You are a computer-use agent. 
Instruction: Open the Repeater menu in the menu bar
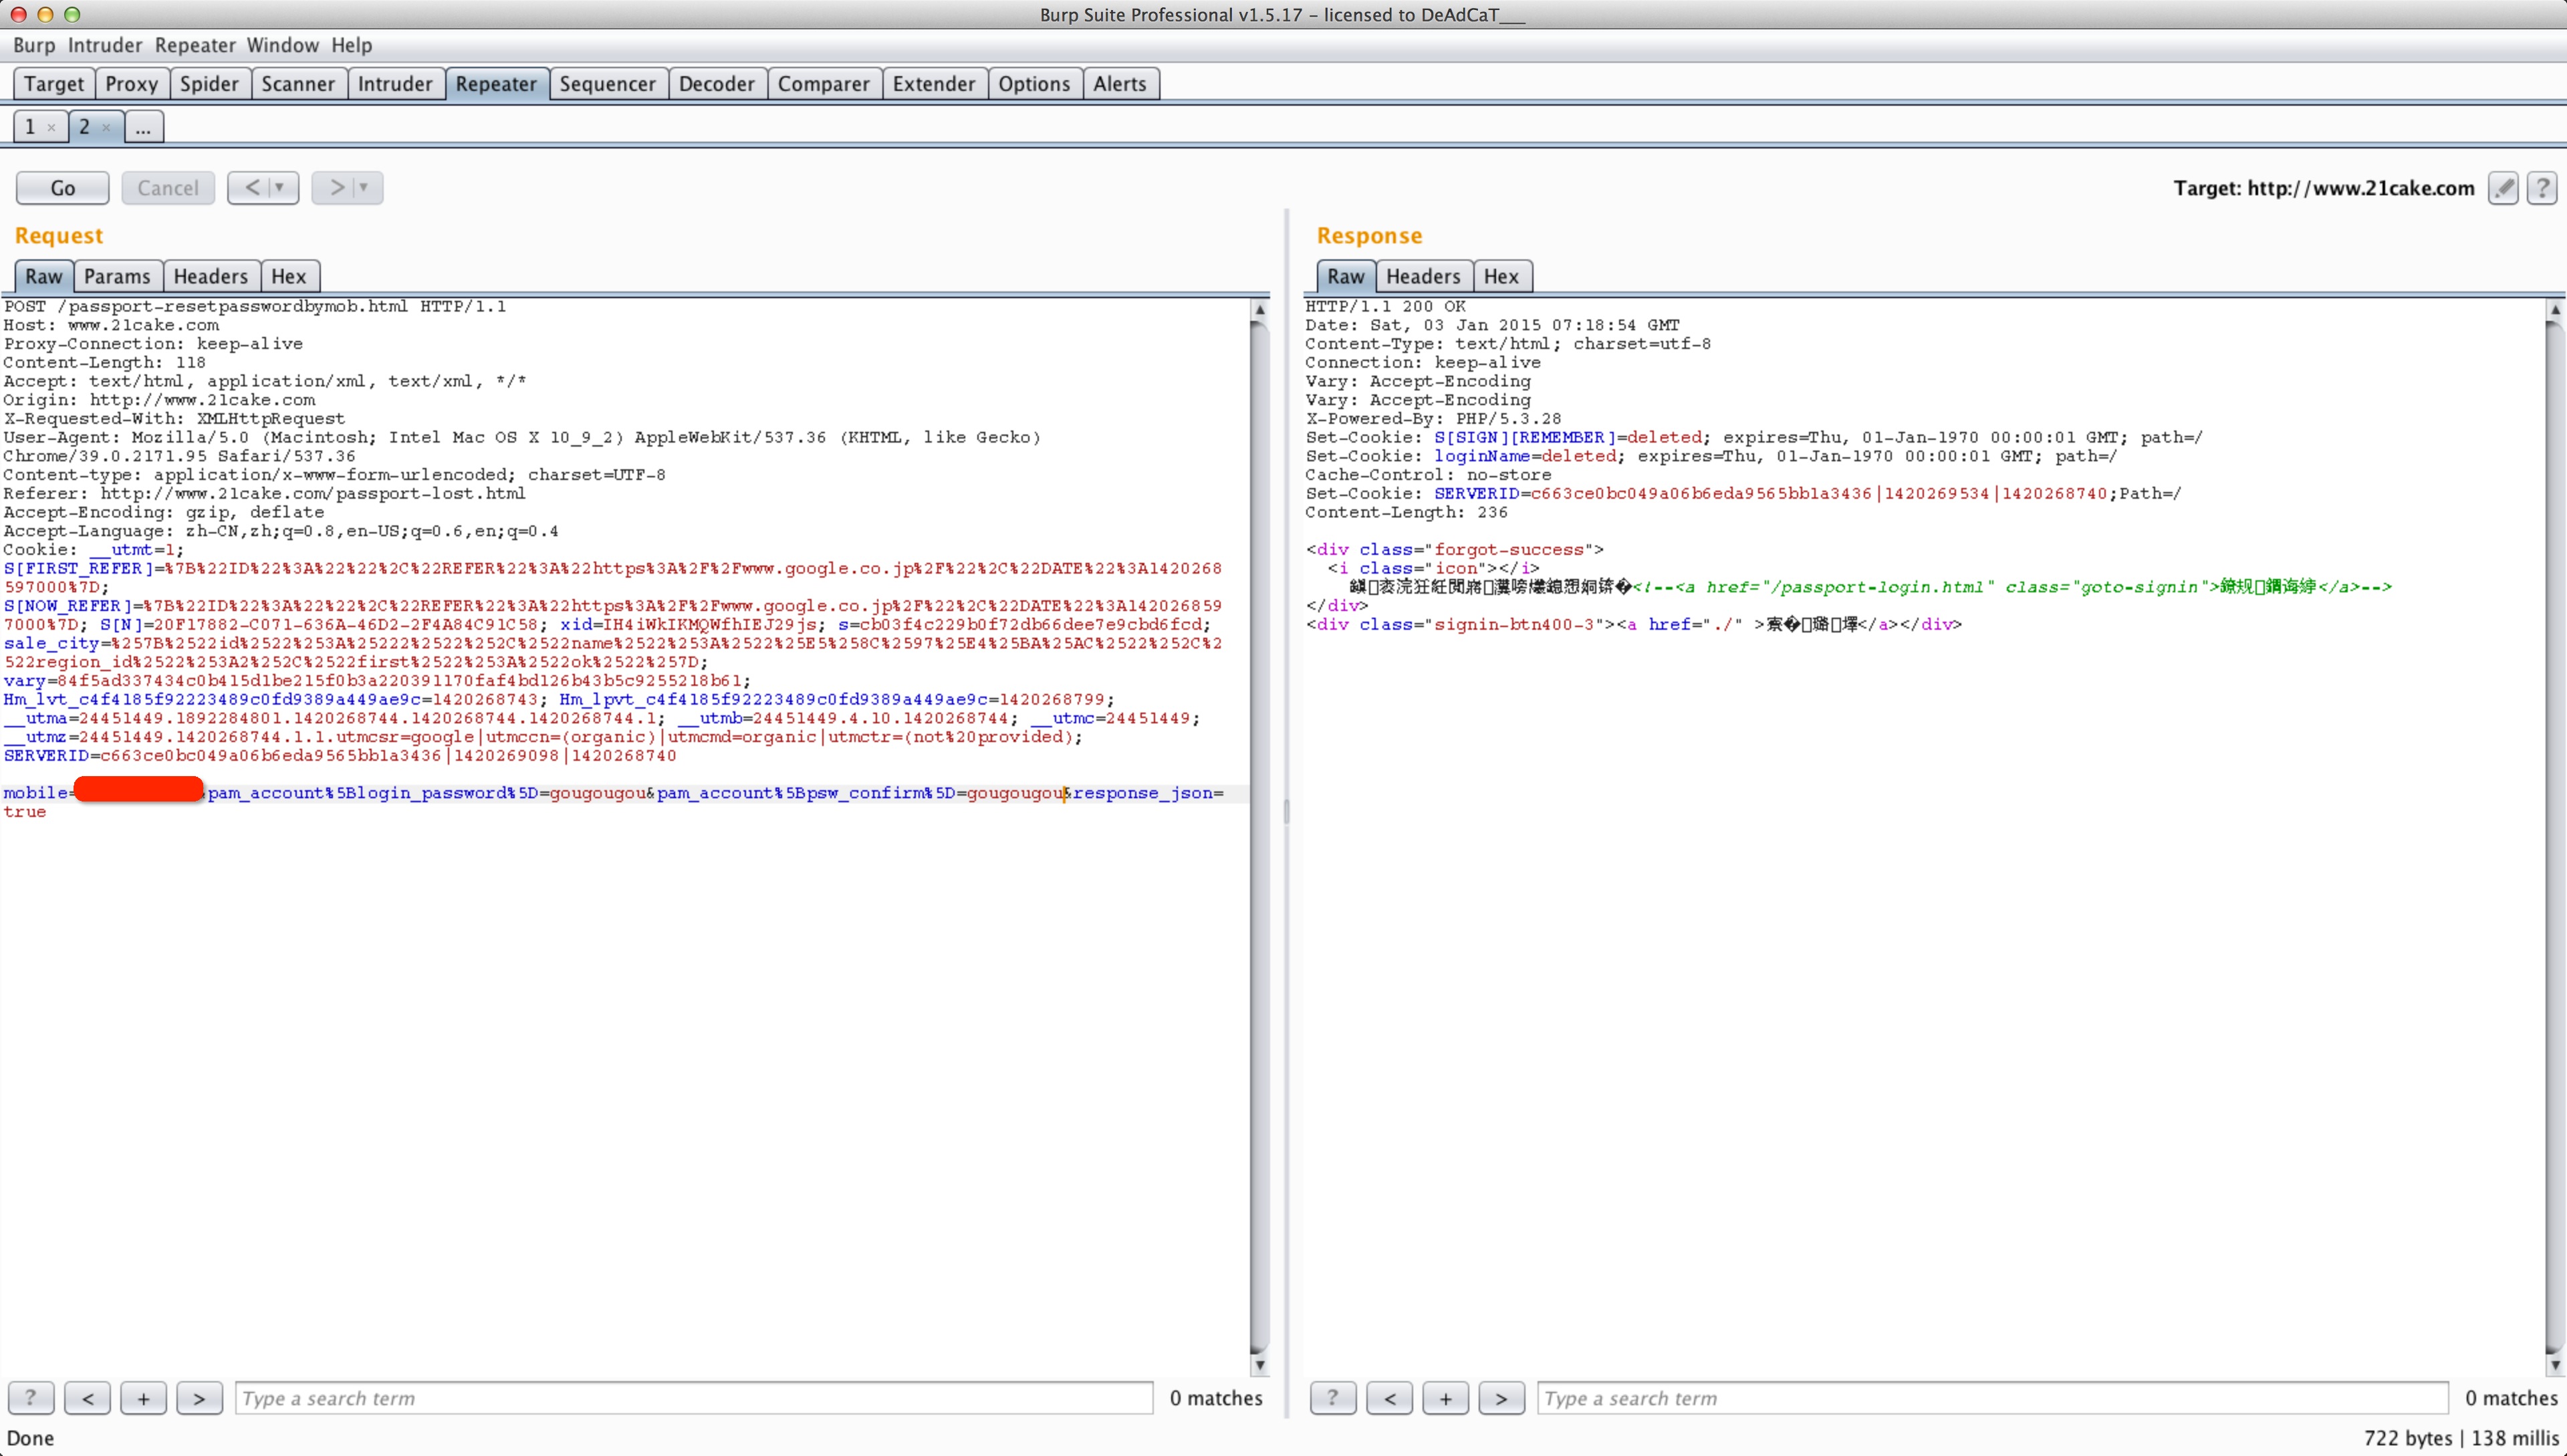click(195, 45)
